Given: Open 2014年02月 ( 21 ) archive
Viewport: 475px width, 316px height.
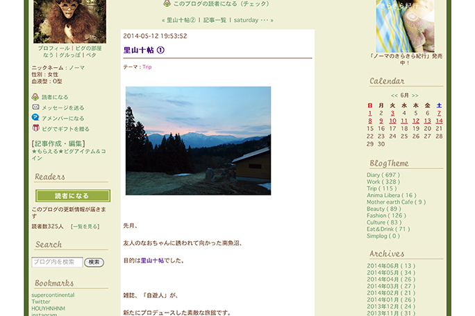Looking at the screenshot, I should click(391, 293).
